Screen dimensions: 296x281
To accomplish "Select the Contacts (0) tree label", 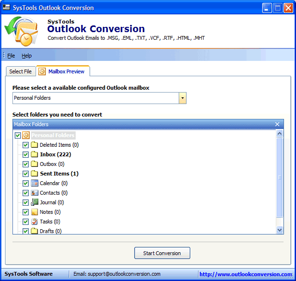I will [54, 193].
